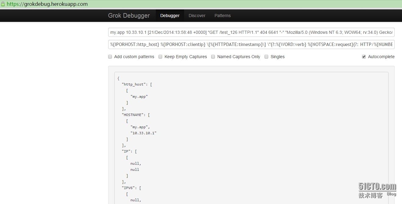Image resolution: width=402 pixels, height=204 pixels.
Task: Toggle Keep Empty Captures checkbox
Action: point(160,57)
